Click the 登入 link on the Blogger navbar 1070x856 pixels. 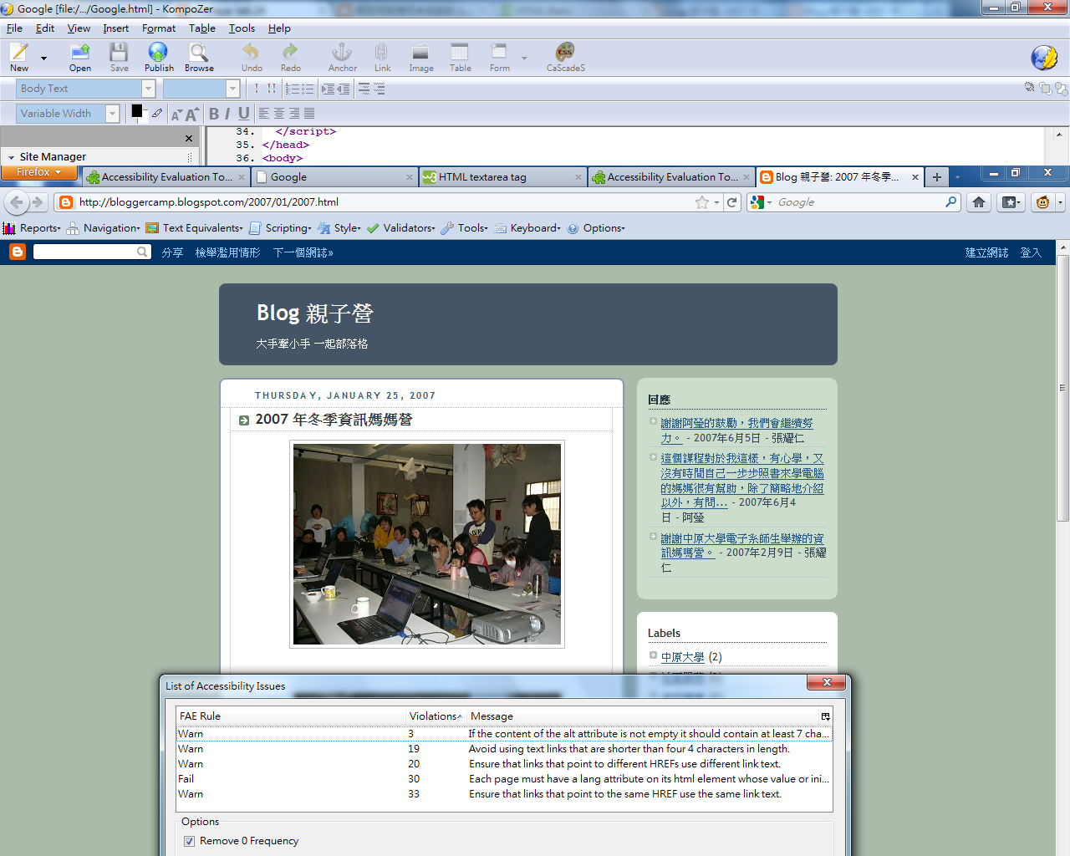[1031, 252]
